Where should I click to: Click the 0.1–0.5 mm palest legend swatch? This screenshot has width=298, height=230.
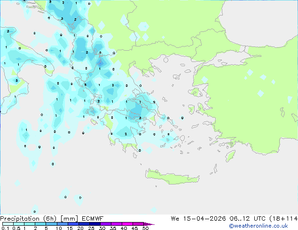[8, 224]
